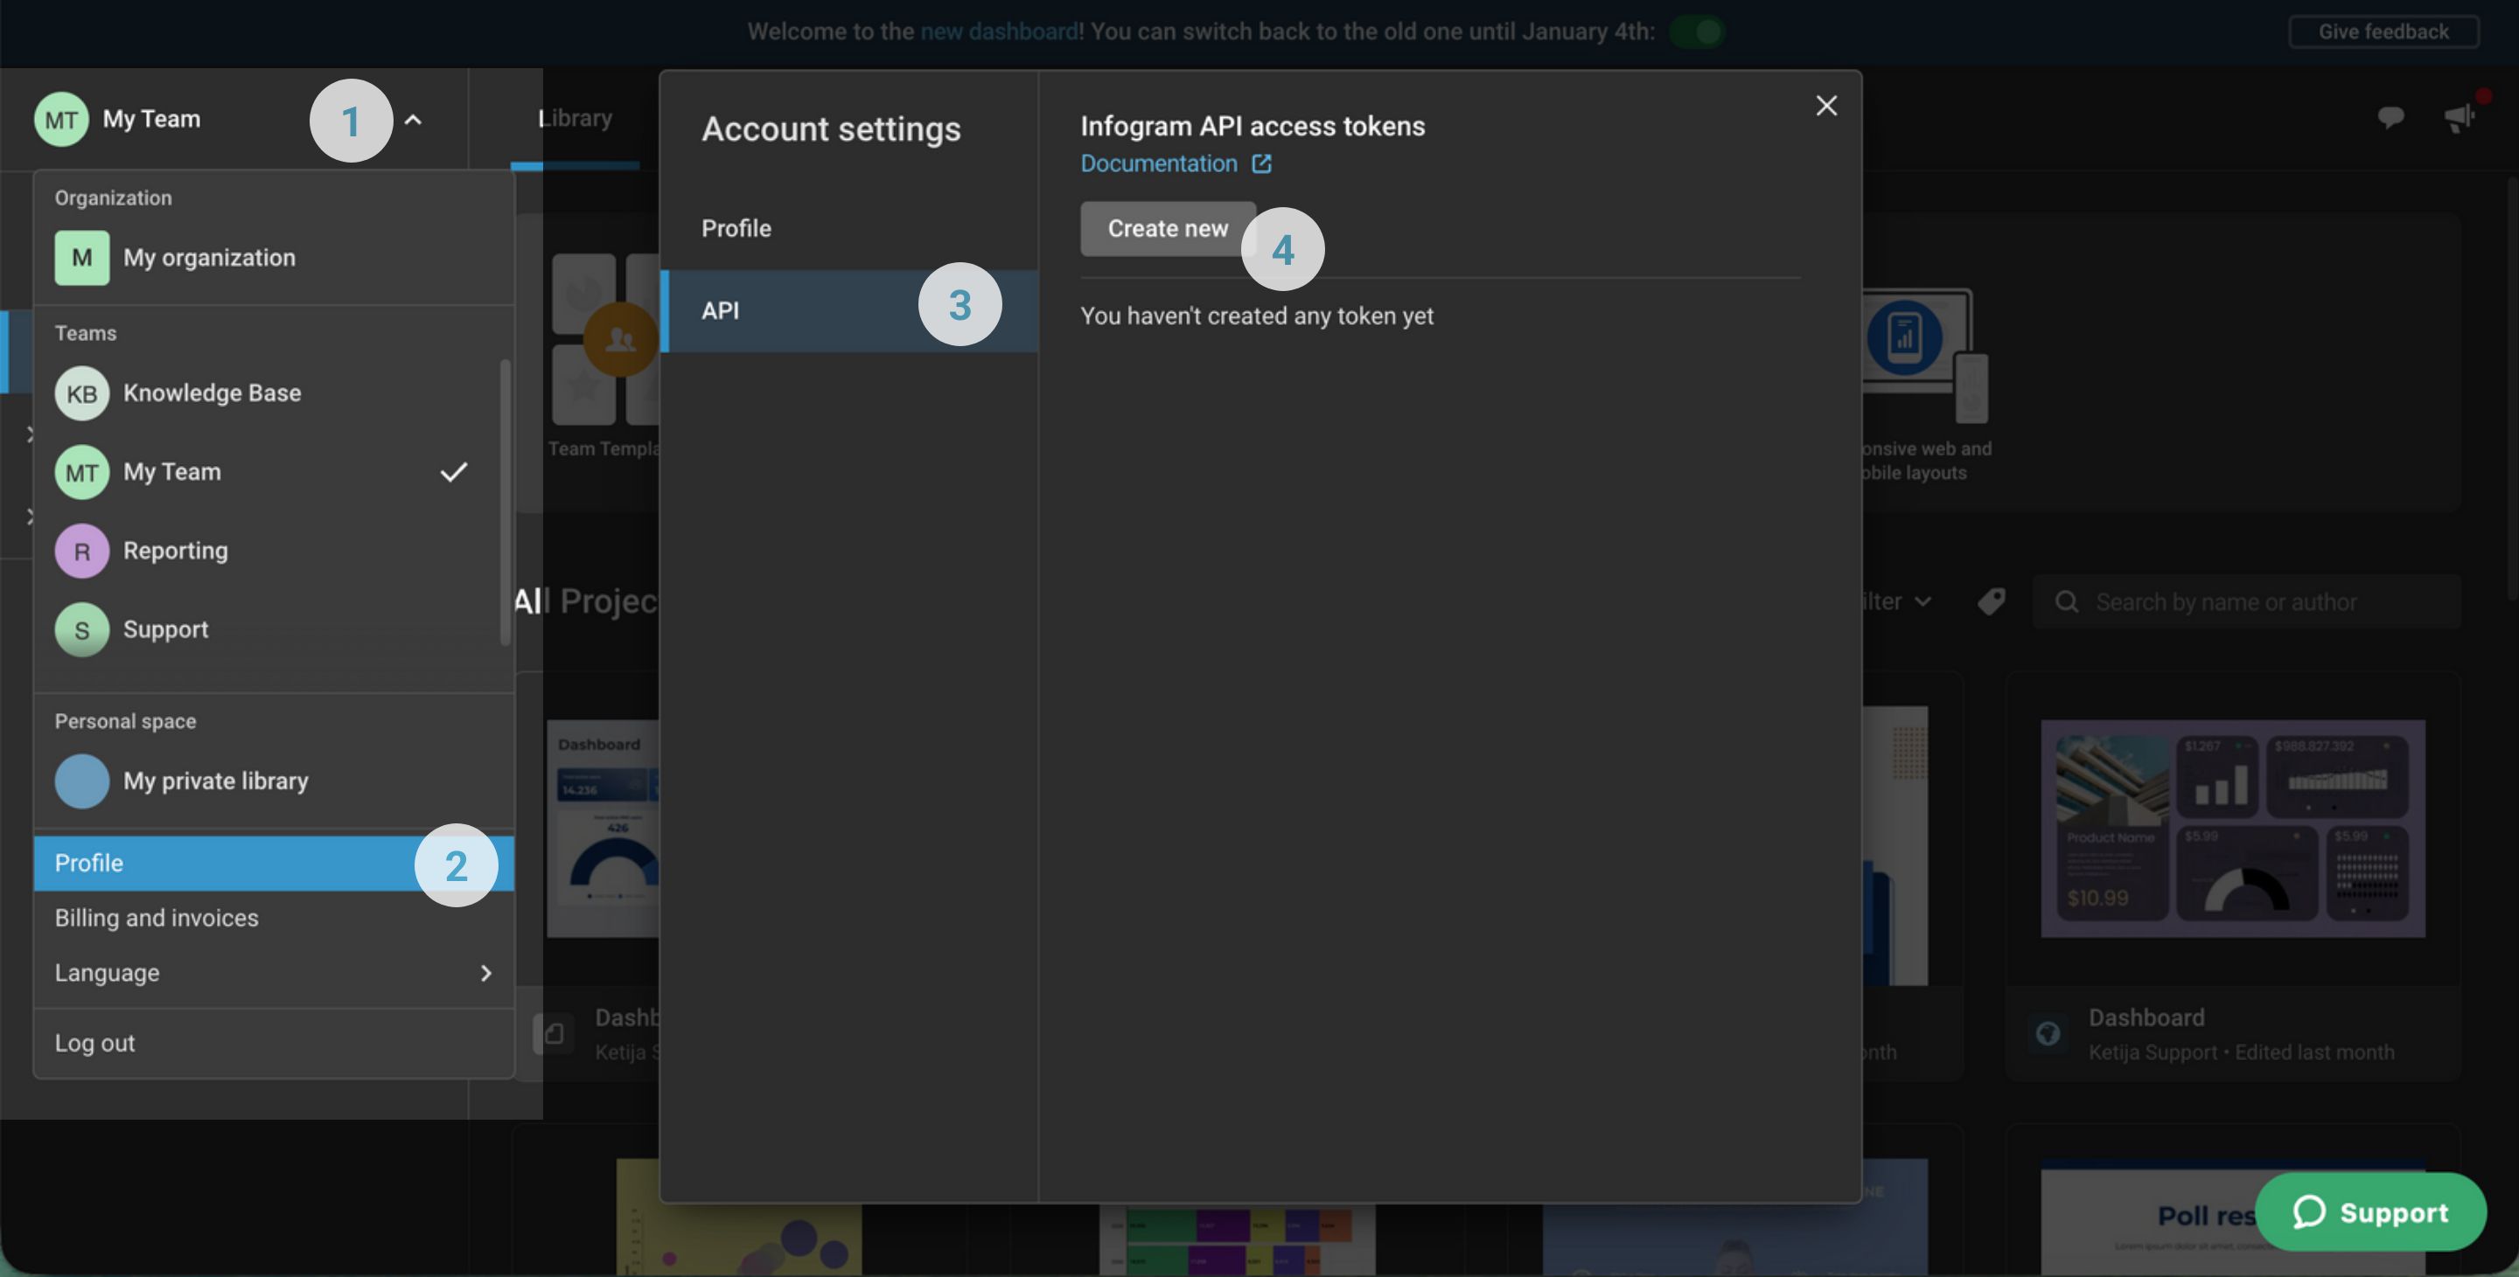Click the Support team avatar
The width and height of the screenshot is (2519, 1277).
[81, 629]
